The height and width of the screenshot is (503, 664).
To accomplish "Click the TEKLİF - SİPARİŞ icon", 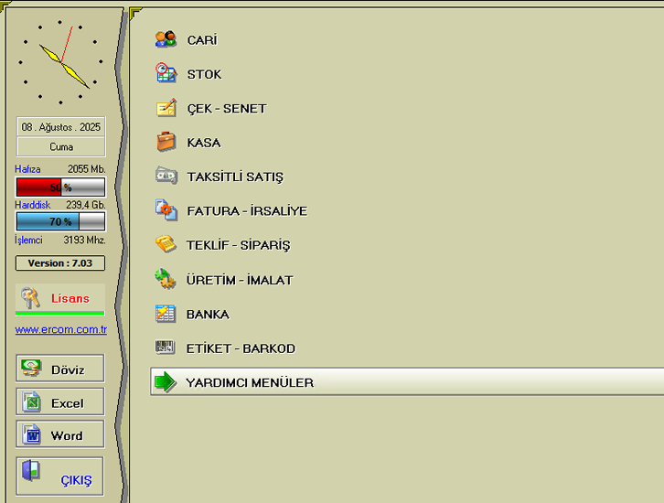I will 166,245.
